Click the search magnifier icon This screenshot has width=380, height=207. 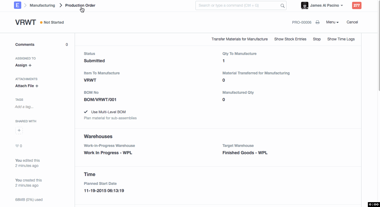pyautogui.click(x=282, y=5)
